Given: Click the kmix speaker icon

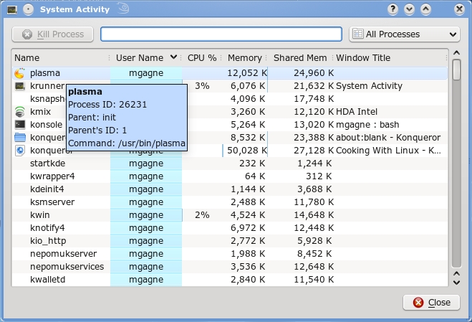Looking at the screenshot, I should pos(20,112).
